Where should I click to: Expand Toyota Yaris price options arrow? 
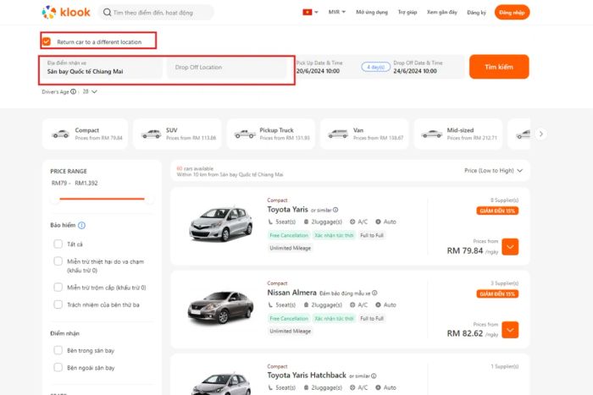pos(510,247)
